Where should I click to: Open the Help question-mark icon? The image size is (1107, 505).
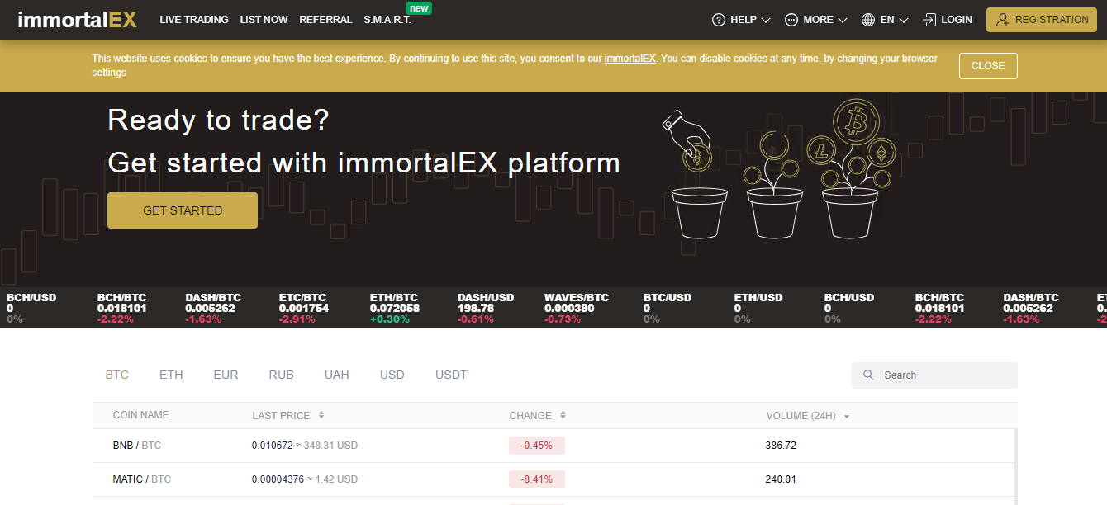719,20
